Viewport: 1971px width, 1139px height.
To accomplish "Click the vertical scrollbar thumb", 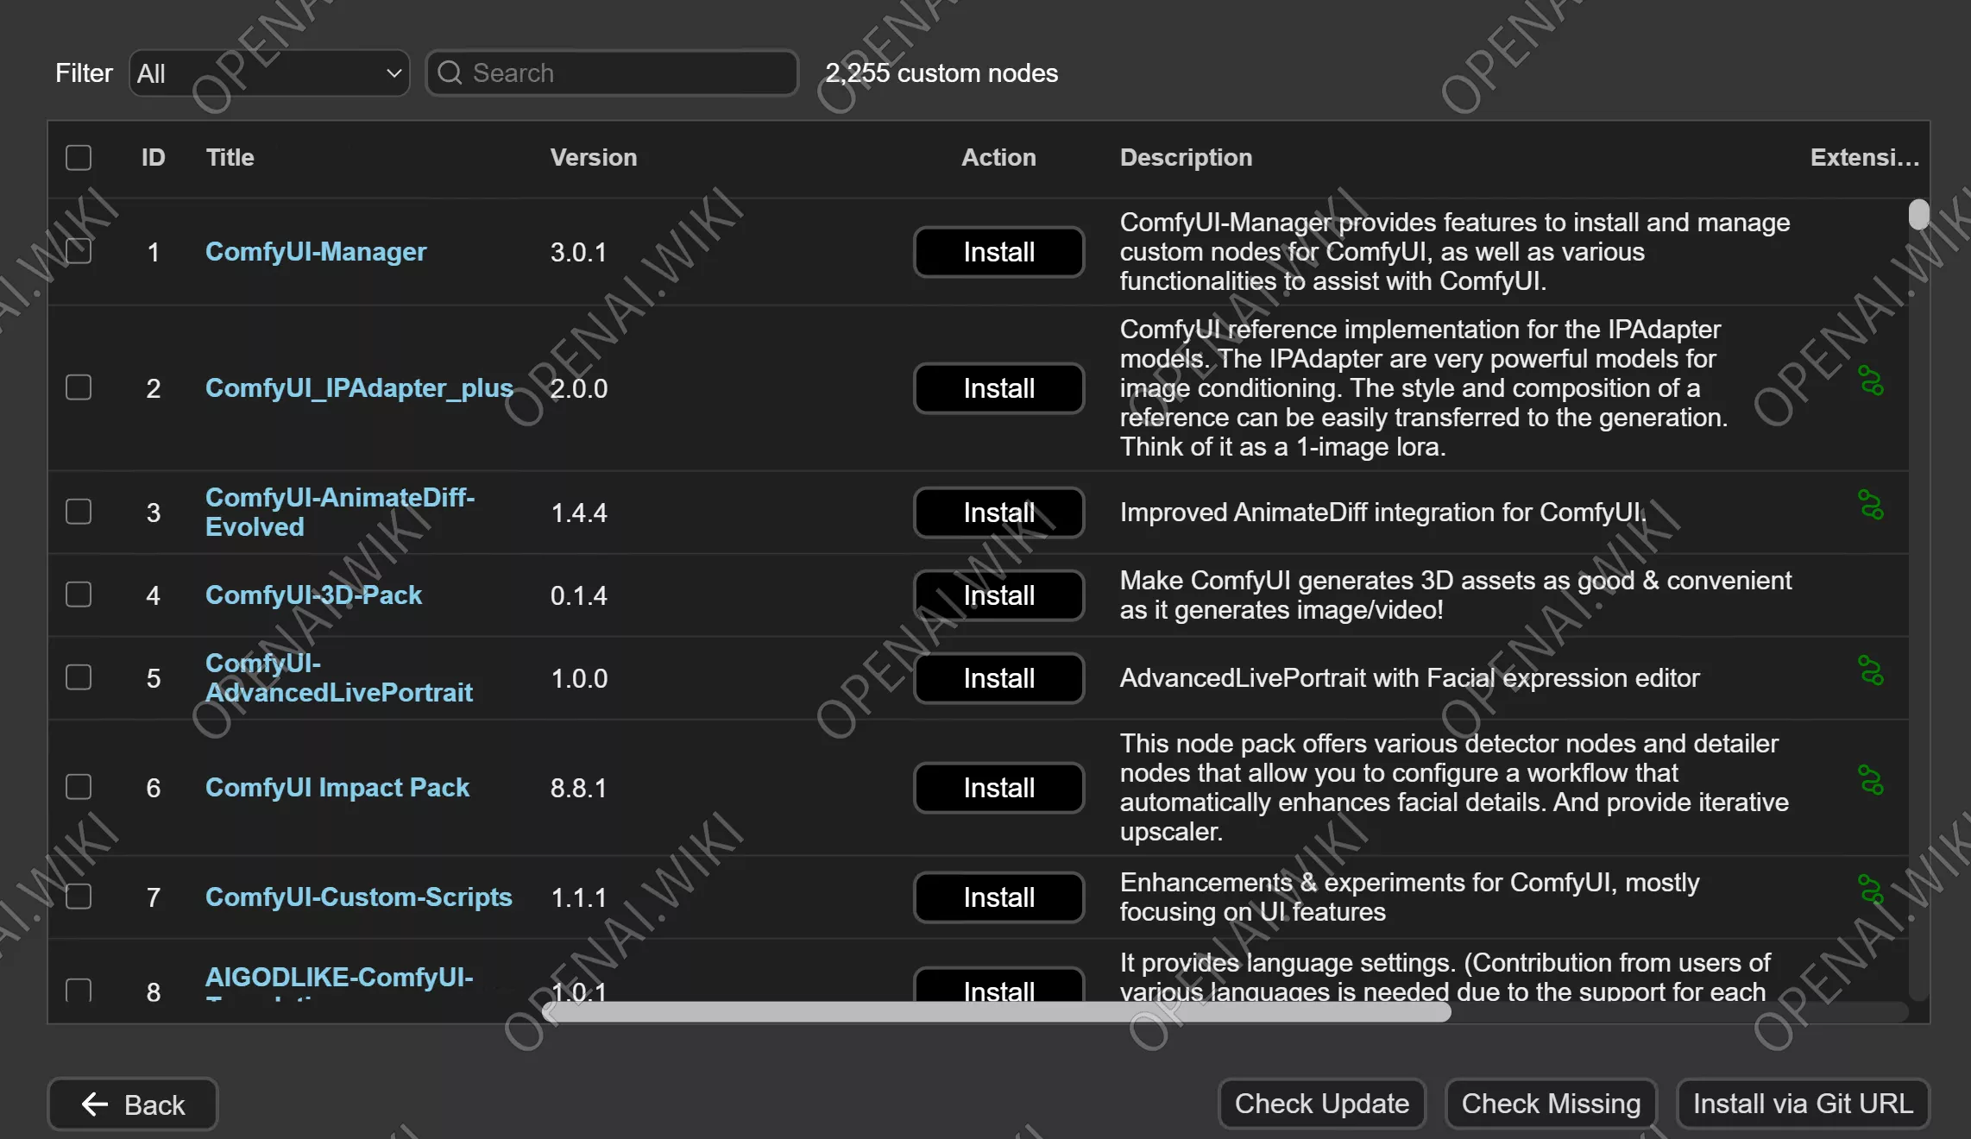I will click(x=1918, y=214).
